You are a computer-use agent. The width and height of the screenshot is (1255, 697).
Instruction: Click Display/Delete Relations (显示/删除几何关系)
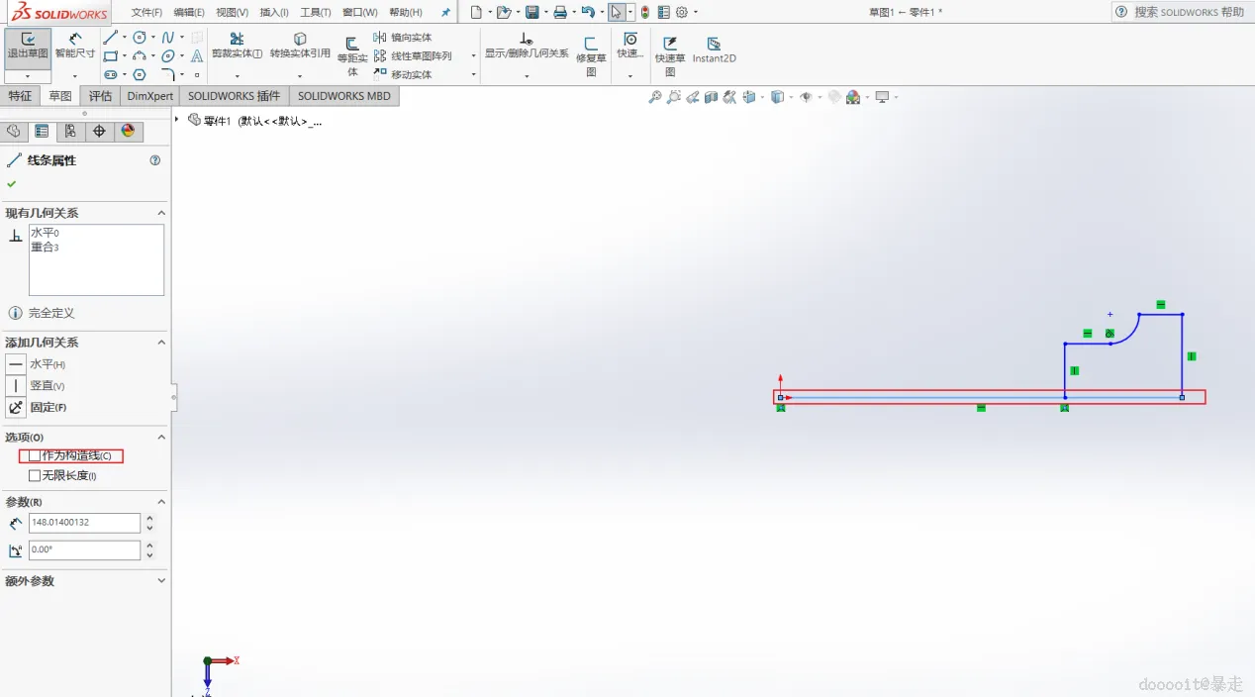(527, 46)
